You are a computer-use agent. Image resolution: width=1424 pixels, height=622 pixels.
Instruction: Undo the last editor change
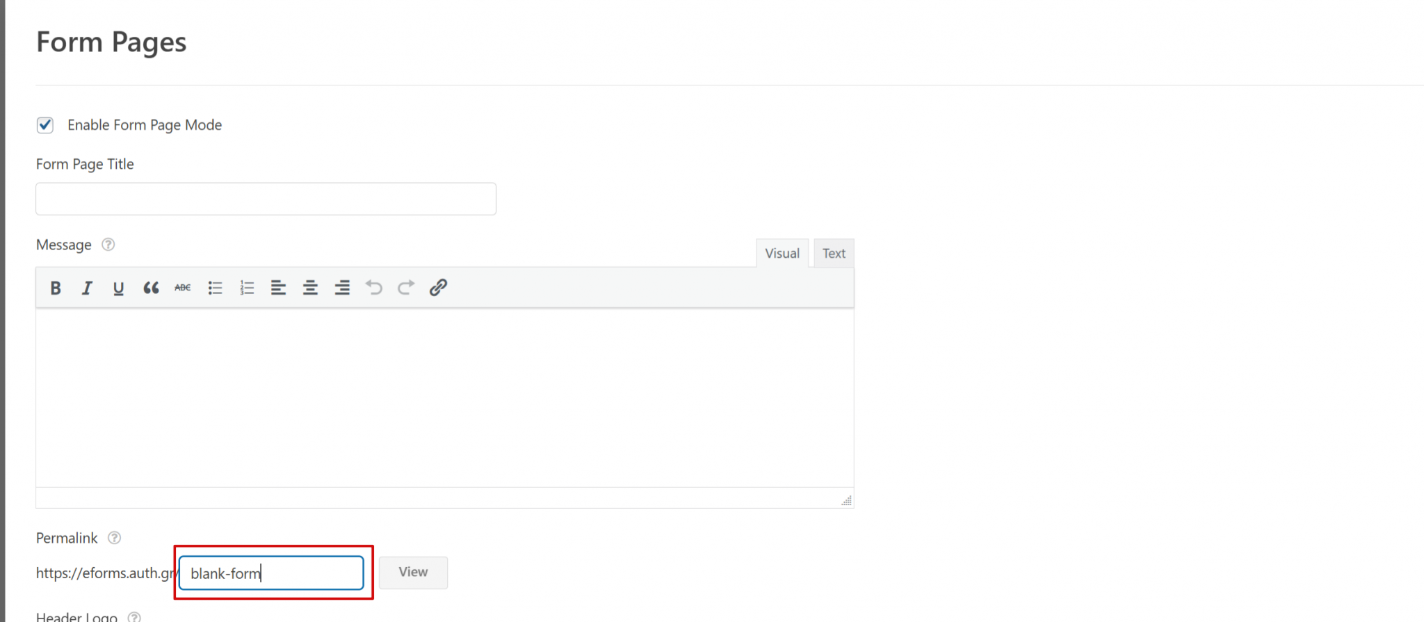pos(373,287)
